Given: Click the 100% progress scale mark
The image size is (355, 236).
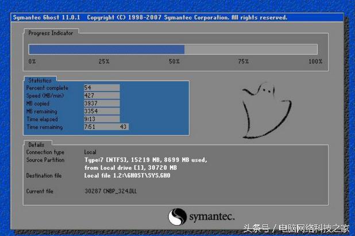Looking at the screenshot, I should 315,62.
